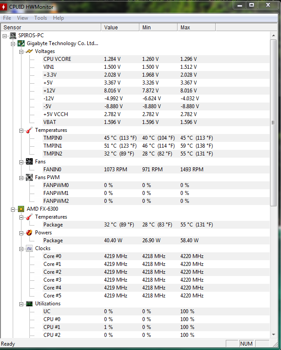Open the Help menu

coord(58,18)
